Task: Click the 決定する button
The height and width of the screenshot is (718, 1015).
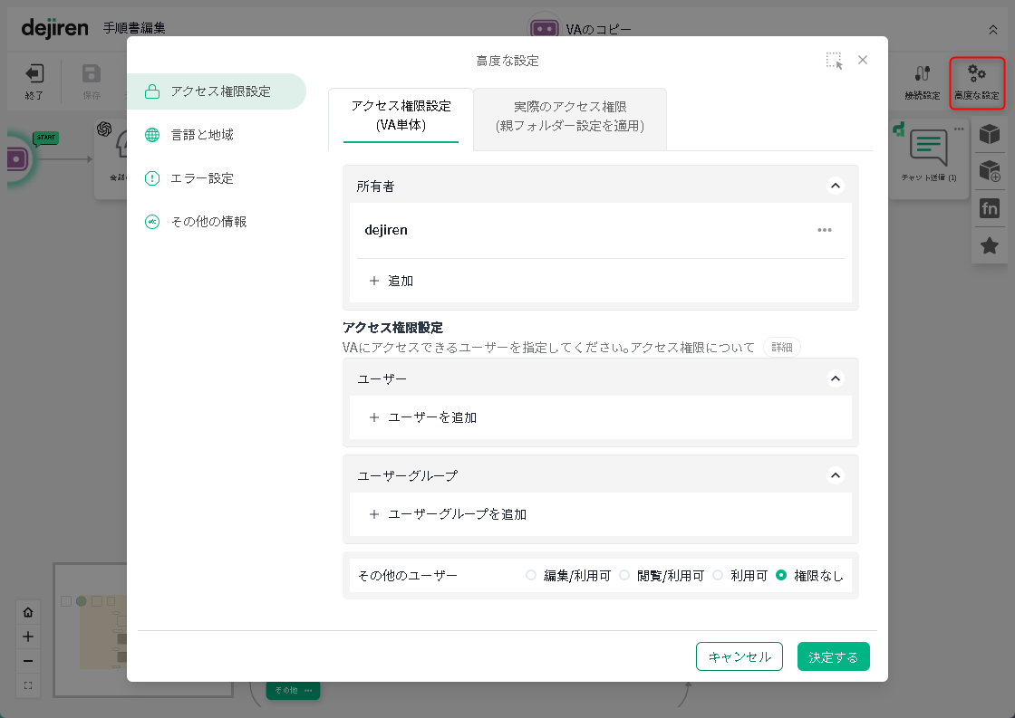Action: point(833,657)
